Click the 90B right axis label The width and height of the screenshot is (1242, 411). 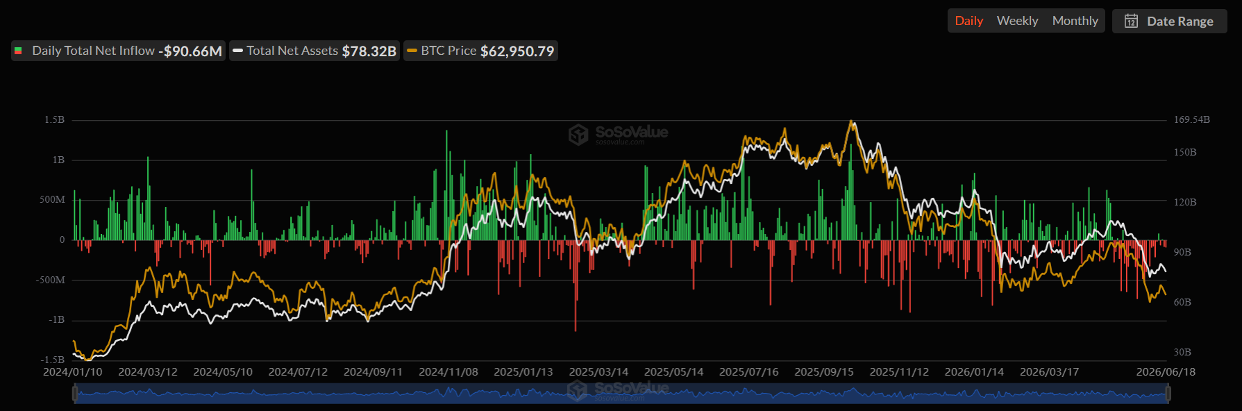pyautogui.click(x=1182, y=252)
